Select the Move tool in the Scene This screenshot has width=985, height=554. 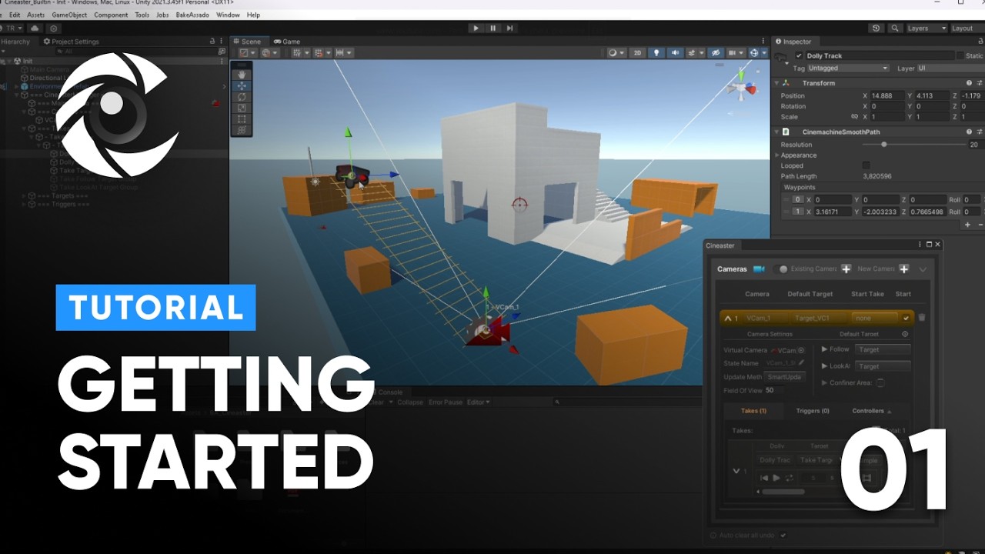(242, 86)
